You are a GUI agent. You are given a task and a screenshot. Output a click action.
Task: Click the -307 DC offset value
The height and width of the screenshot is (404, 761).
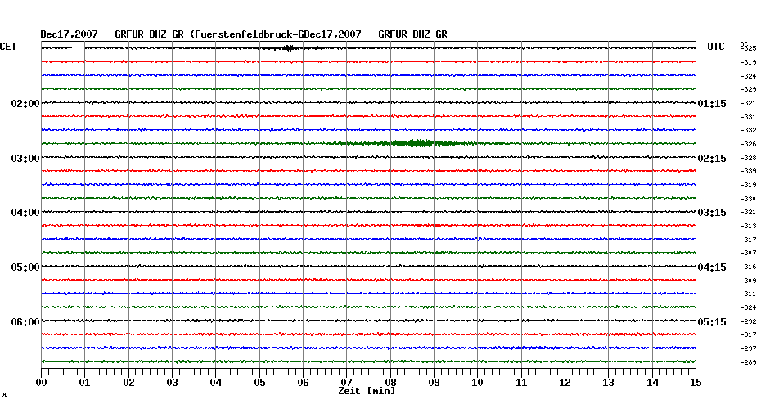[748, 254]
